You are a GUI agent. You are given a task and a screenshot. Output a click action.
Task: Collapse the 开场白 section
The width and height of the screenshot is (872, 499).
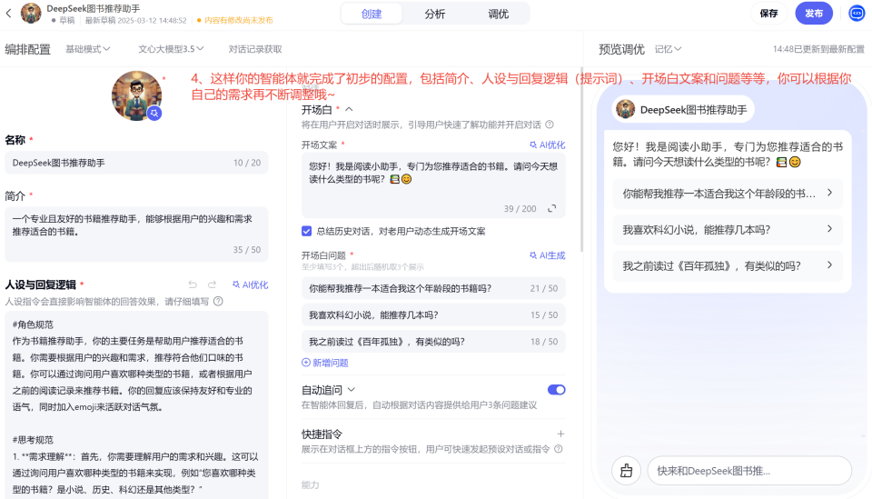[x=349, y=109]
